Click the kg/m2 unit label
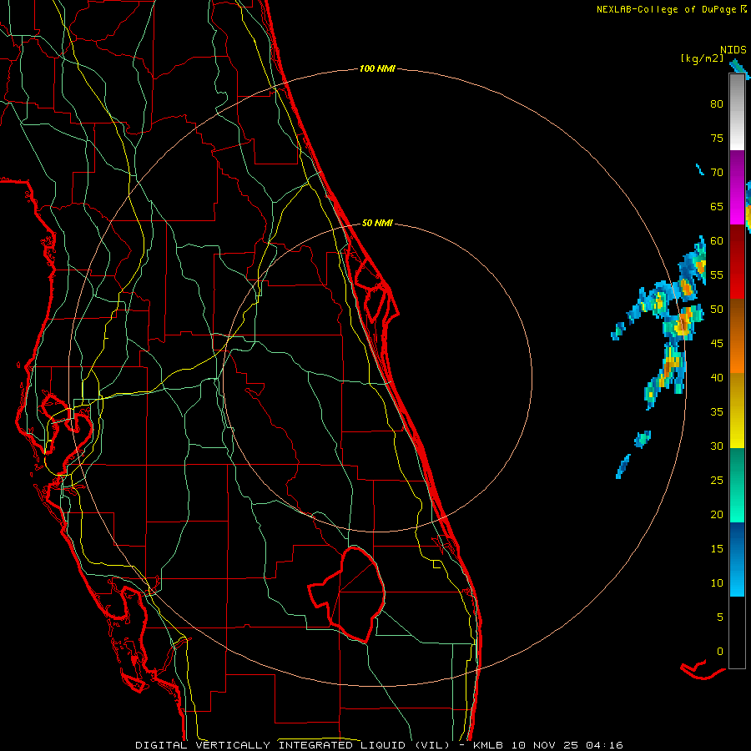The width and height of the screenshot is (751, 751). [702, 59]
